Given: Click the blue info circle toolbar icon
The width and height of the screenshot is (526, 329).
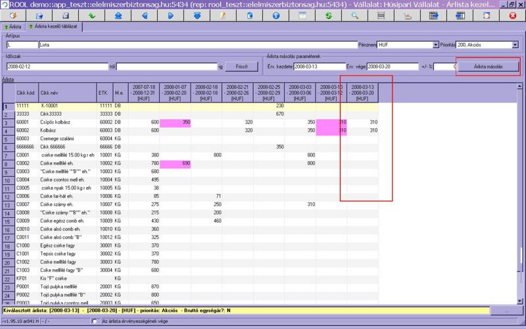Looking at the screenshot, I should pos(276,15).
